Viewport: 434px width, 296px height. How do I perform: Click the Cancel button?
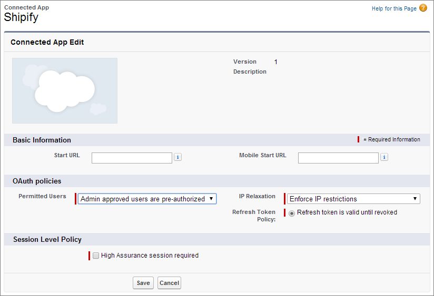pos(169,283)
